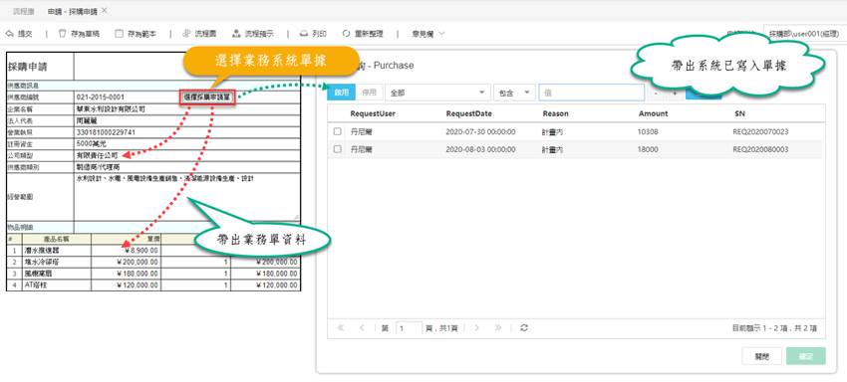Click the 存為草稿 save-as-draft toolbar button
This screenshot has height=382, width=847.
[79, 34]
